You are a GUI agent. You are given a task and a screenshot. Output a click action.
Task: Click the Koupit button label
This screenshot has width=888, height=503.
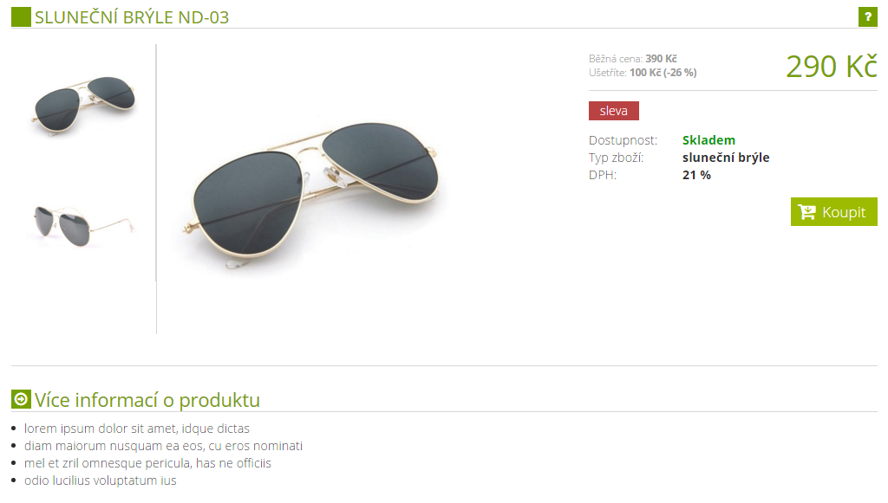coord(844,212)
